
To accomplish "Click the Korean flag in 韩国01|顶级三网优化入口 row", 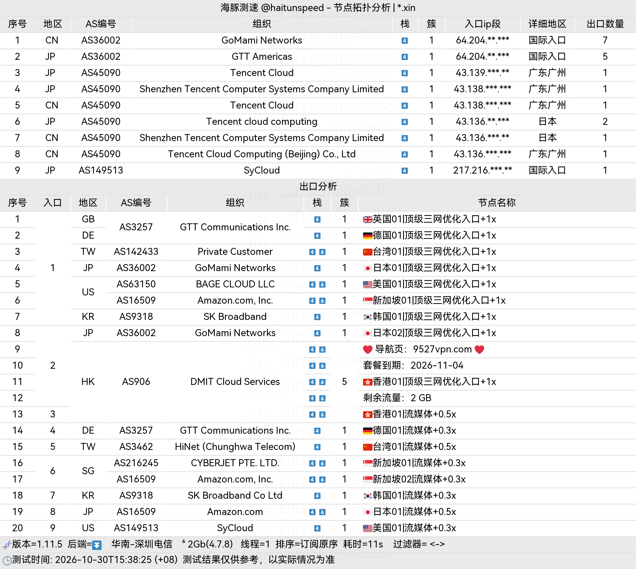I will pos(368,317).
